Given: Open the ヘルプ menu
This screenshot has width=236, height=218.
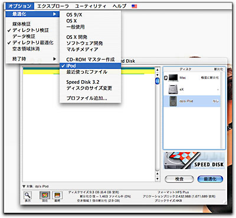Looking at the screenshot, I should click(x=119, y=6).
